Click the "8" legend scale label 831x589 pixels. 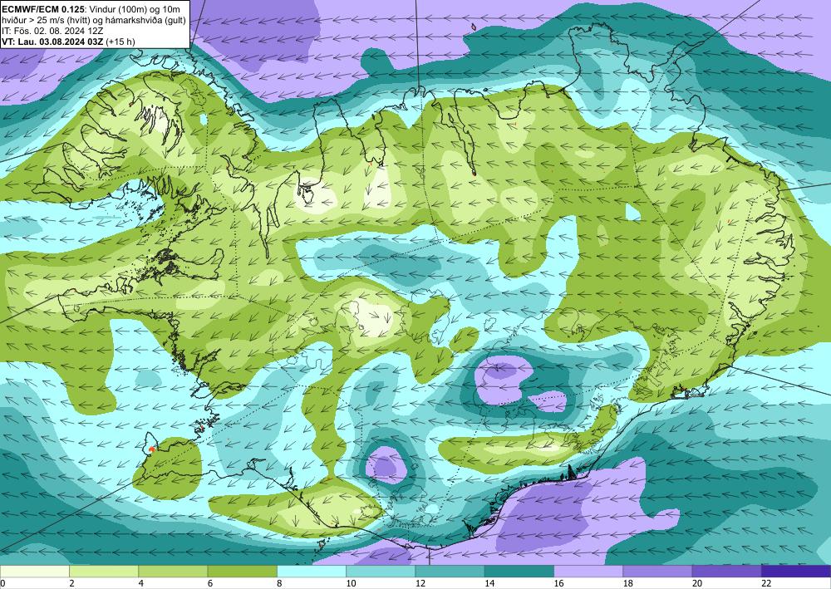[279, 583]
